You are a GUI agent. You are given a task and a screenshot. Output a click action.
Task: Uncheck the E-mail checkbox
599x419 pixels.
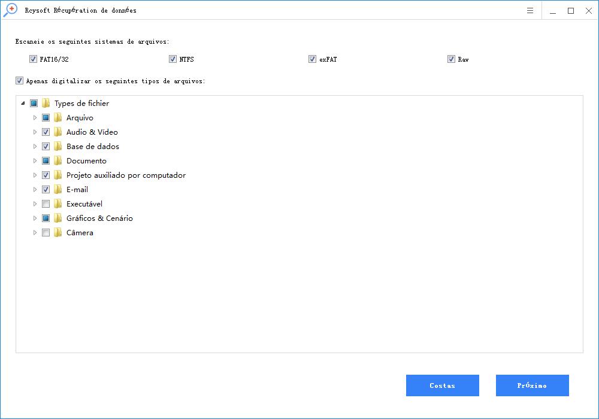46,189
